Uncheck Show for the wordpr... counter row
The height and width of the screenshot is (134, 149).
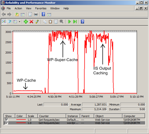(6, 123)
